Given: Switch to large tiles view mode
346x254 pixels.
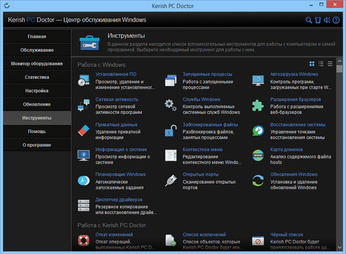Looking at the screenshot, I should pyautogui.click(x=312, y=64).
